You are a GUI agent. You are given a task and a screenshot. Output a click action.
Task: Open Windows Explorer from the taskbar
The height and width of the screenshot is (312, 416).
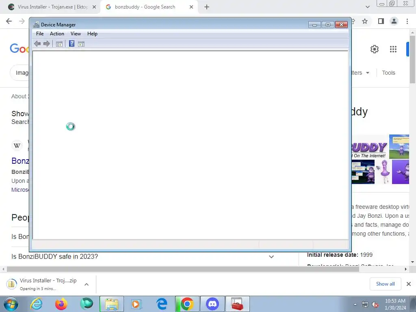click(112, 304)
